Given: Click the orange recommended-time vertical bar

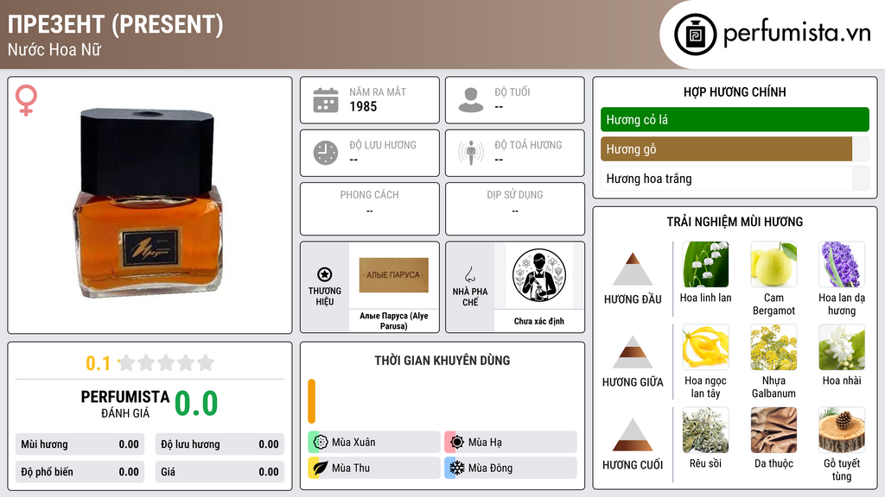Looking at the screenshot, I should tap(311, 401).
